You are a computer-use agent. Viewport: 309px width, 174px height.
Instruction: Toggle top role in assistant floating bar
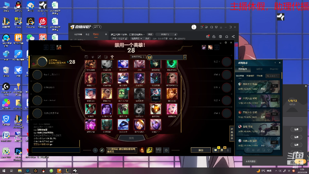[248, 150]
